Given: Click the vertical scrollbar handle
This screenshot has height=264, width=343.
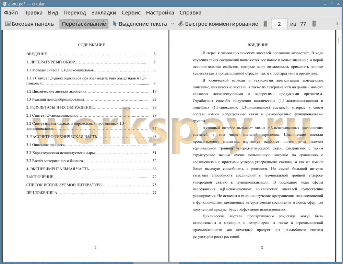Looking at the screenshot, I should click(339, 41).
